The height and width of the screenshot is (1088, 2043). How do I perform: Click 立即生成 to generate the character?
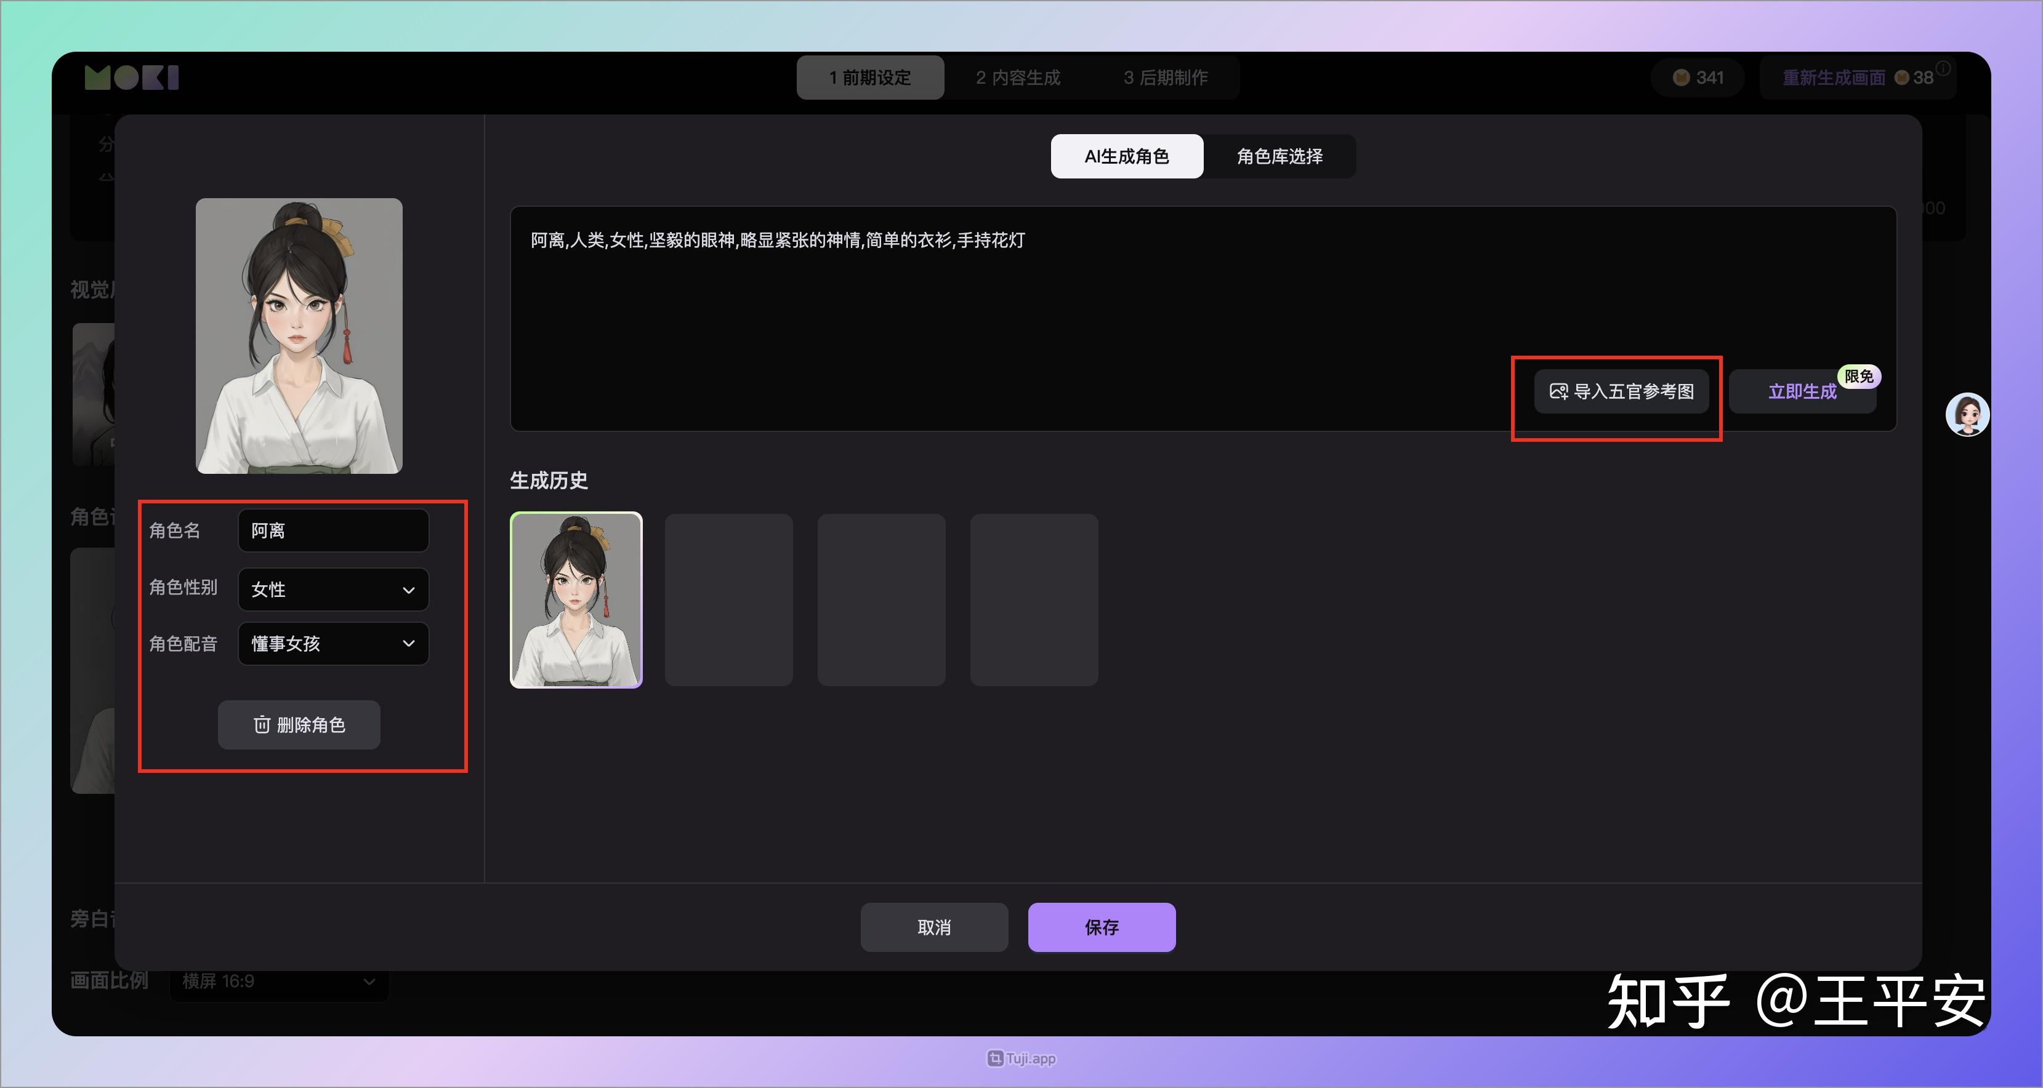coord(1801,391)
